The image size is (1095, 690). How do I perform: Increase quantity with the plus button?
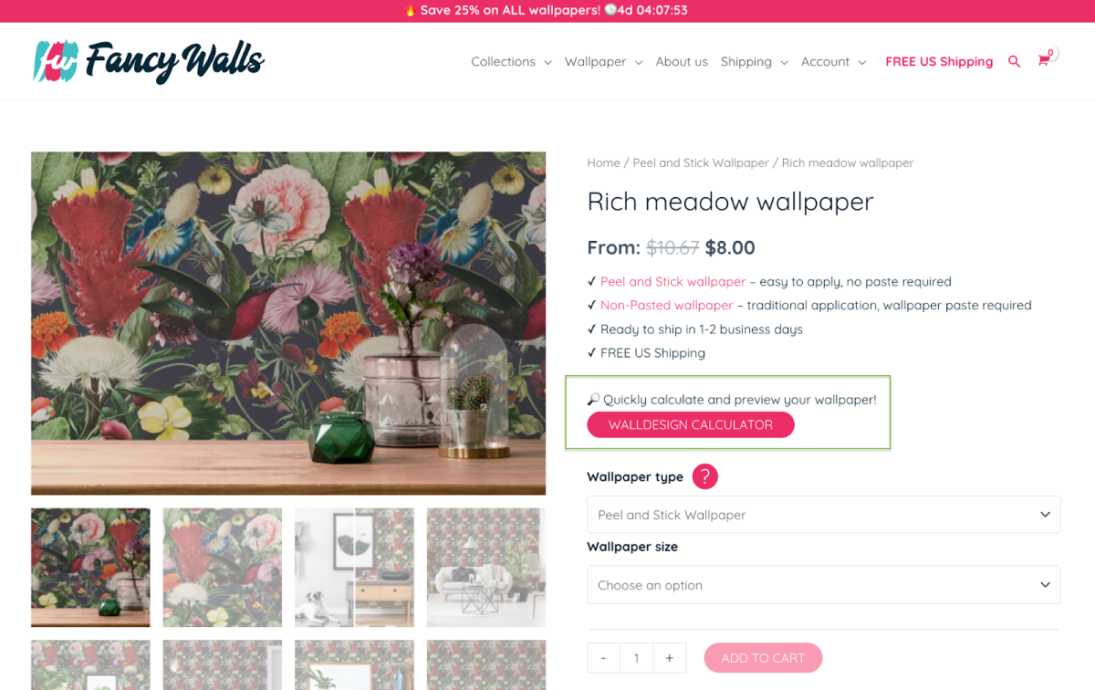[x=670, y=658]
